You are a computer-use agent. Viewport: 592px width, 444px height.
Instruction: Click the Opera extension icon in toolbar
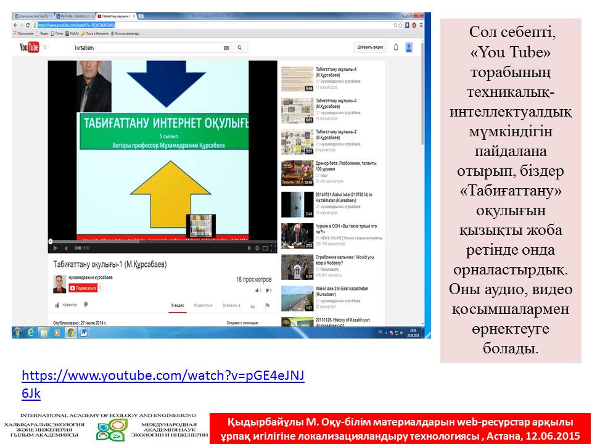tap(414, 25)
